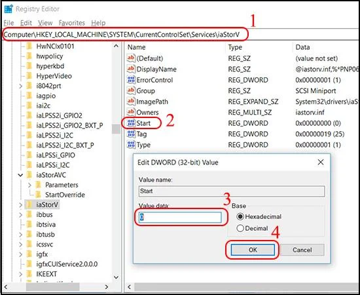
Task: Click the hwpolicy folder icon
Action: point(29,56)
